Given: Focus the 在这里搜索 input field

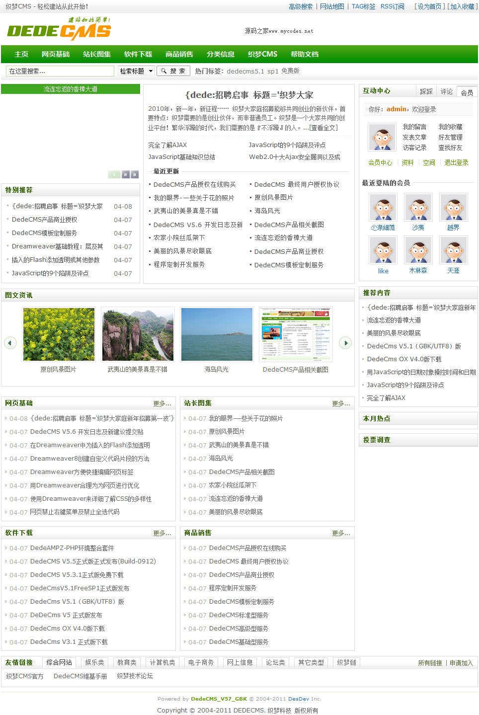Looking at the screenshot, I should coord(60,71).
